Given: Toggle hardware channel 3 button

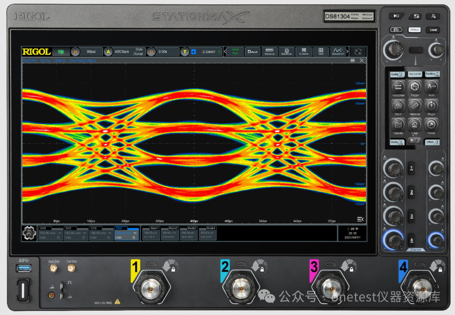Looking at the screenshot, I should pyautogui.click(x=412, y=216).
